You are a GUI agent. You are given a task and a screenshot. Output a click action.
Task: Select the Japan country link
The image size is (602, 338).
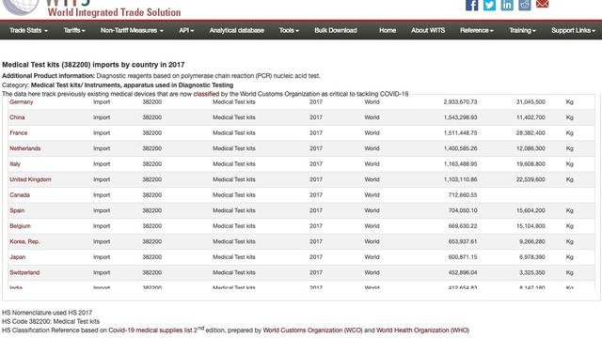[18, 257]
